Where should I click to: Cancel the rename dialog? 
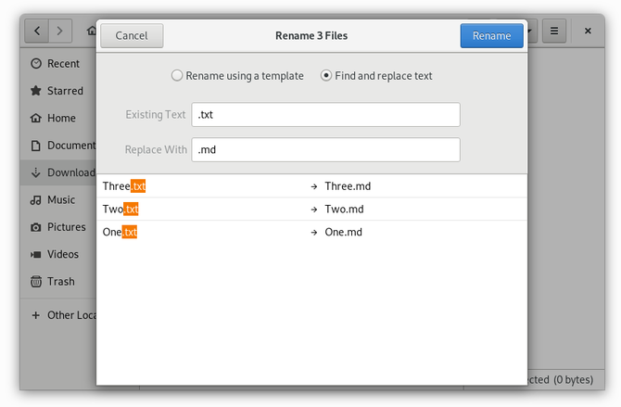click(132, 36)
